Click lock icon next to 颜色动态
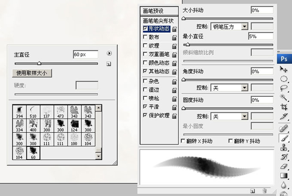The image size is (292, 196). [174, 63]
